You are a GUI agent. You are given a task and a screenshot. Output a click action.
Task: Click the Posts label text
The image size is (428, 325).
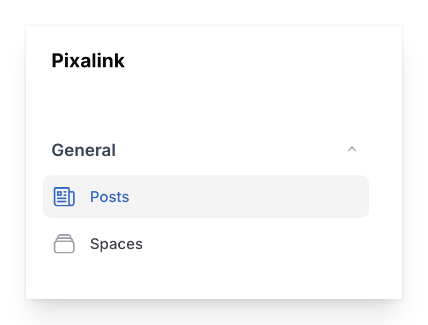109,197
